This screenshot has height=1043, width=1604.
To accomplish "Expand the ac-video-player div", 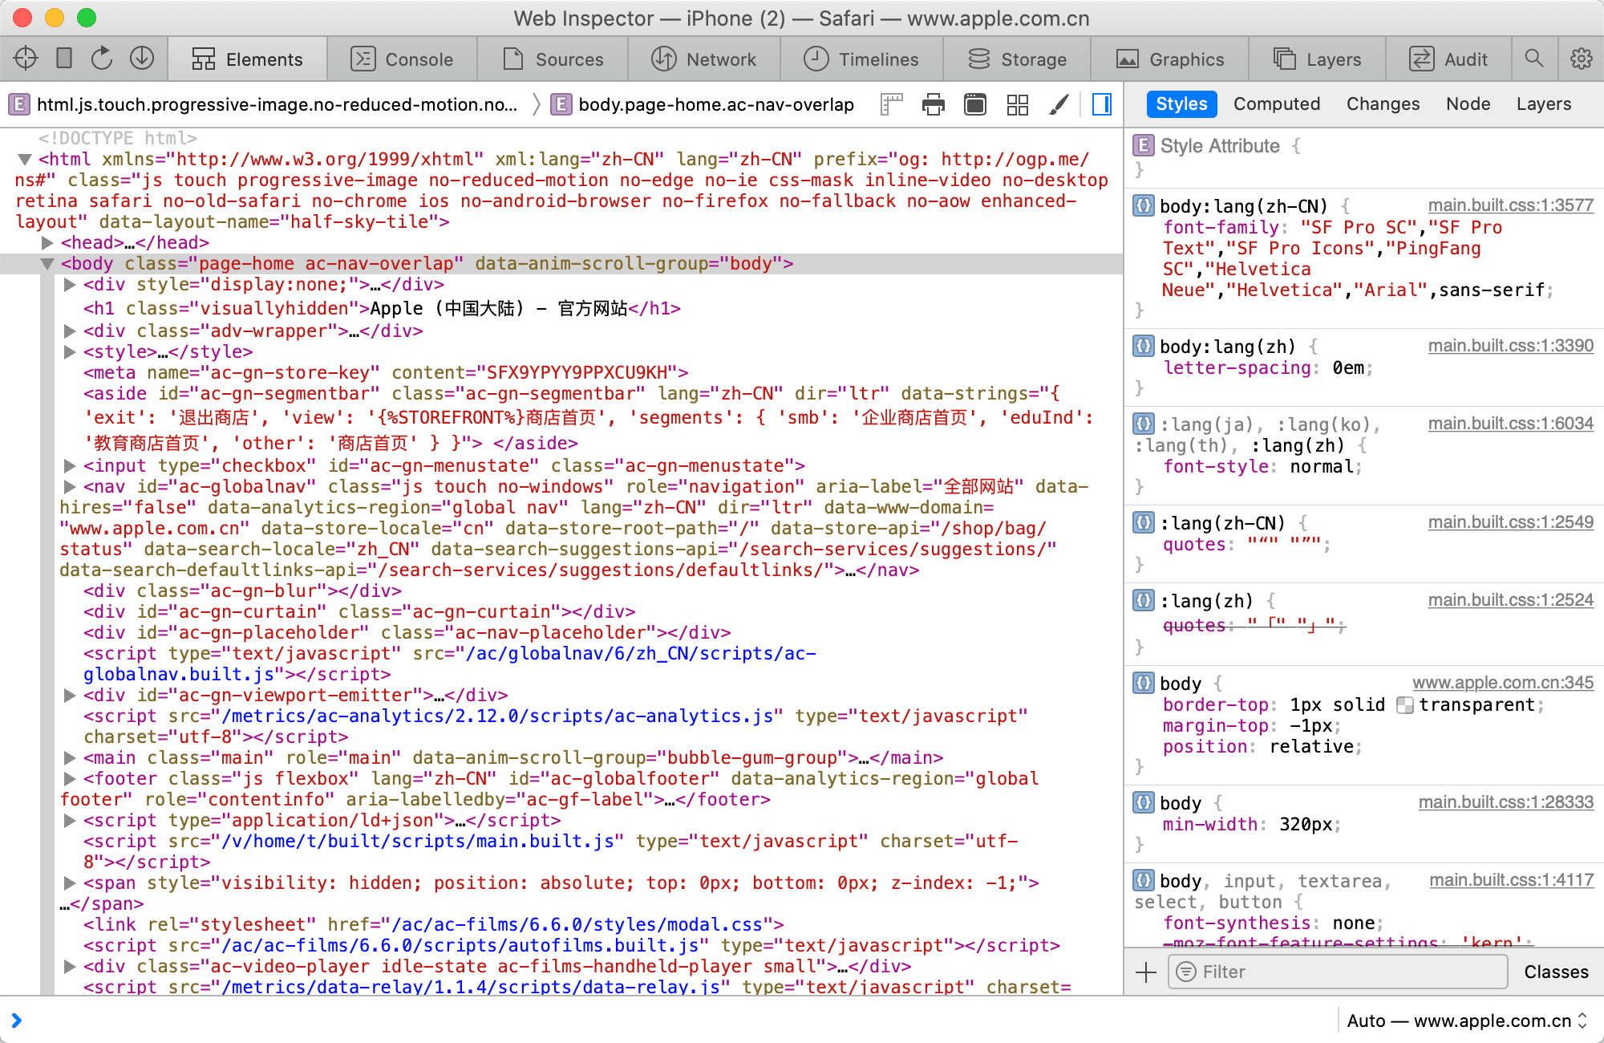I will click(70, 966).
